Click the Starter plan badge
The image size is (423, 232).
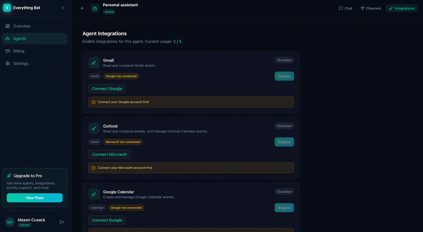pyautogui.click(x=25, y=225)
